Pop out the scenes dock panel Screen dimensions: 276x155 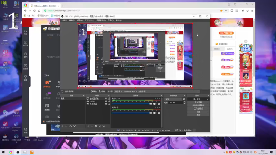[x=83, y=96]
